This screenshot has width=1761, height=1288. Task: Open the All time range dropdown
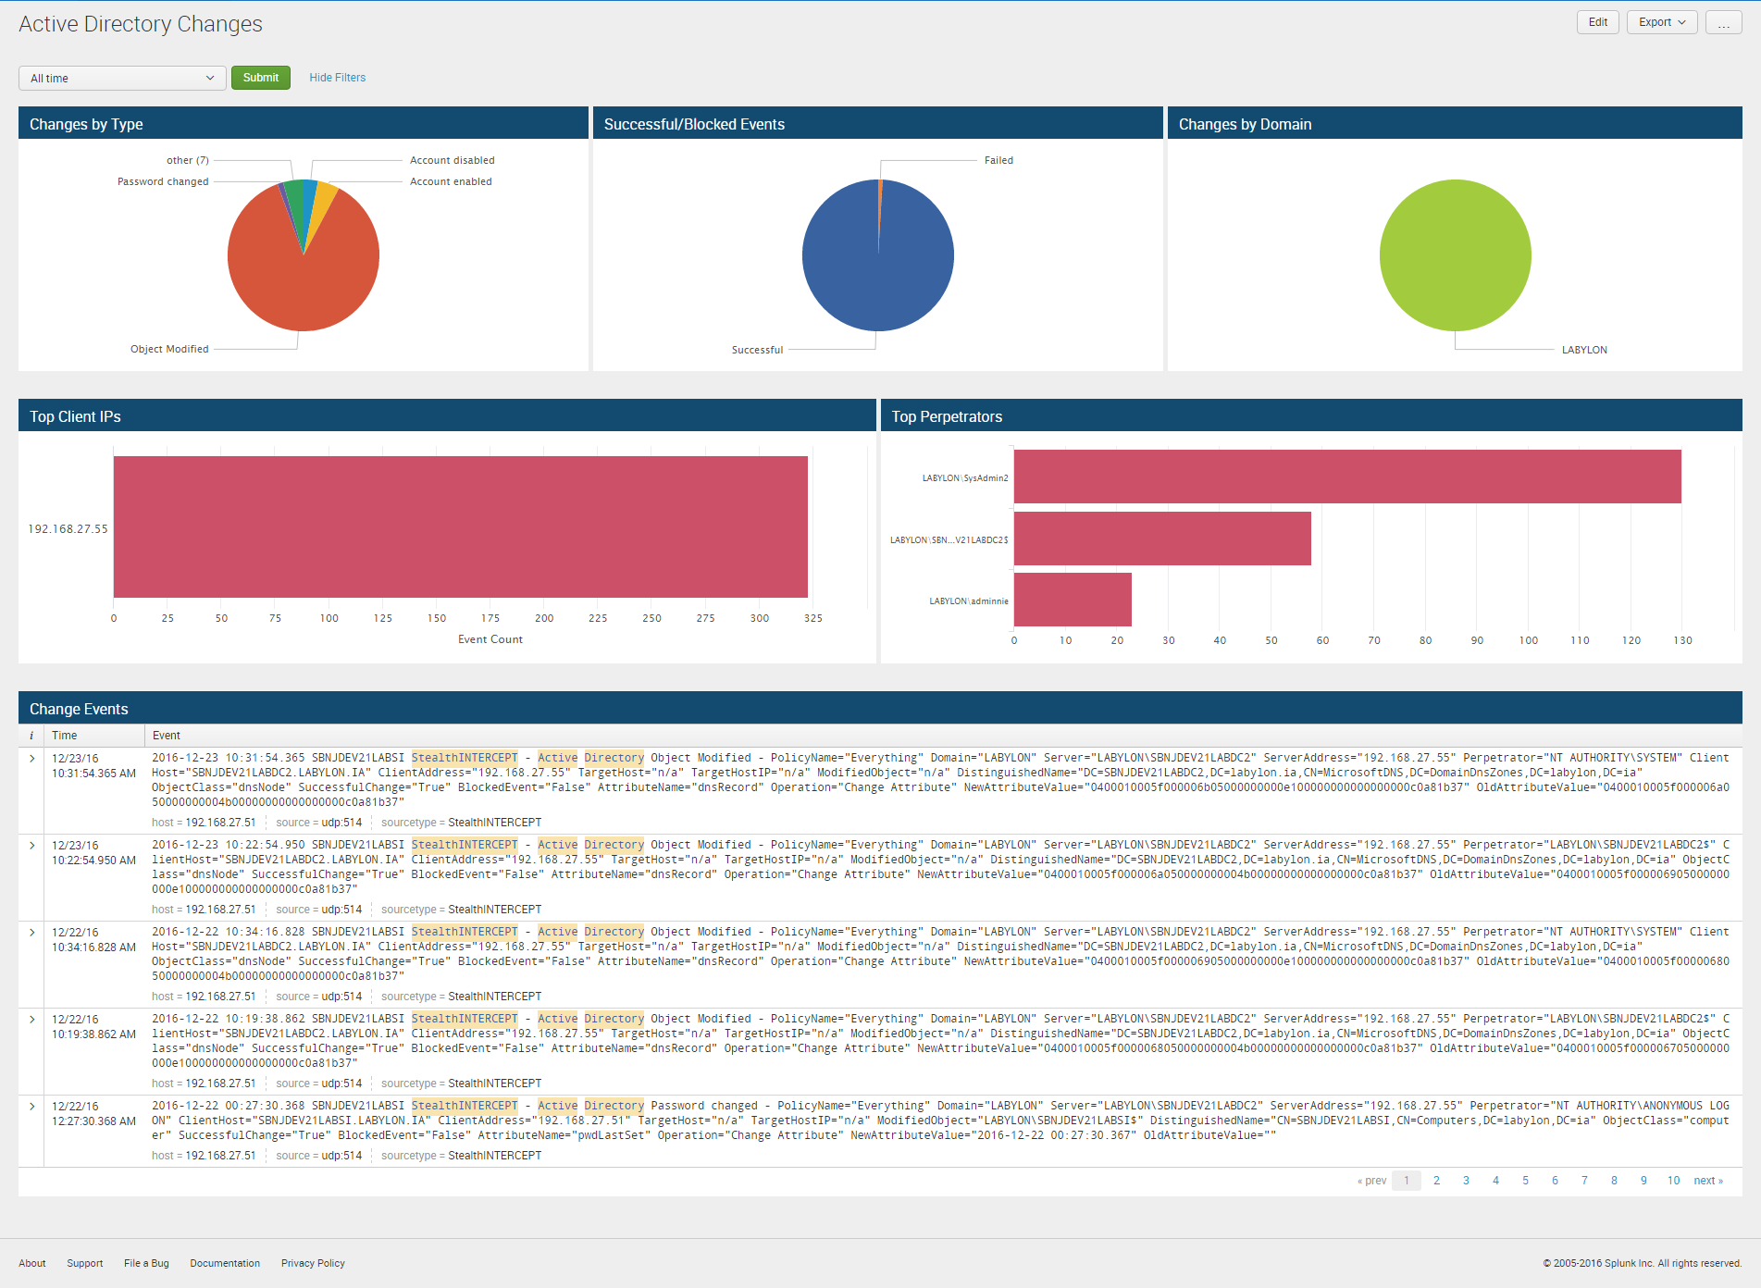tap(122, 79)
